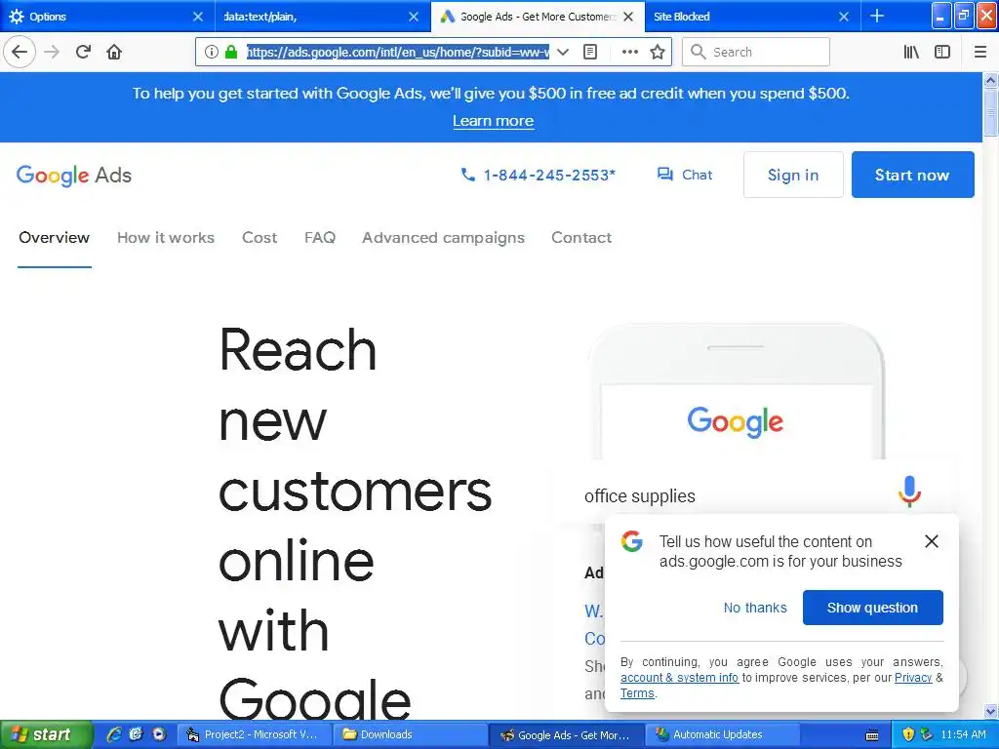The image size is (999, 749).
Task: Open page actions three-dot menu
Action: [629, 52]
